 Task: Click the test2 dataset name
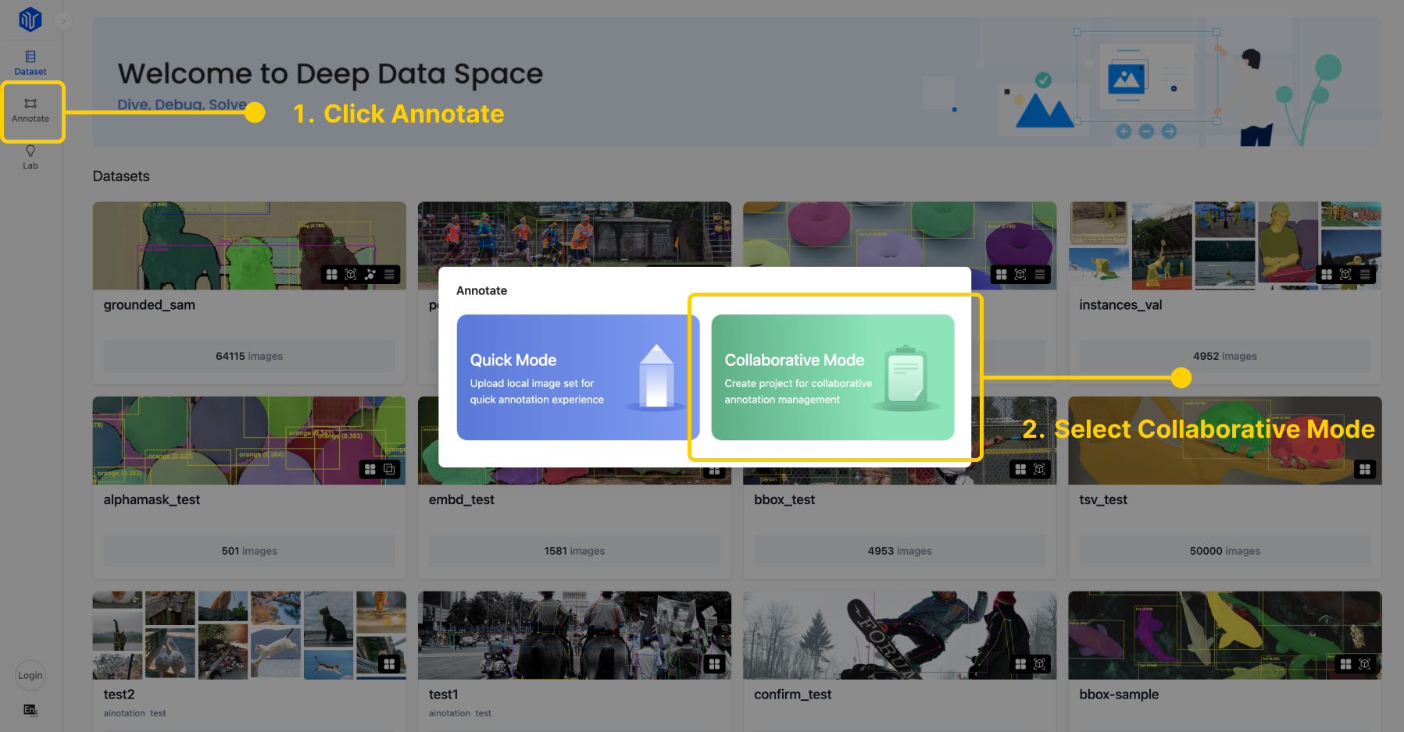click(119, 695)
